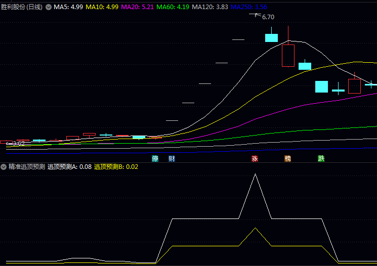Click the 精准逃顶预测 indicator name
377x266 pixels.
(27, 167)
